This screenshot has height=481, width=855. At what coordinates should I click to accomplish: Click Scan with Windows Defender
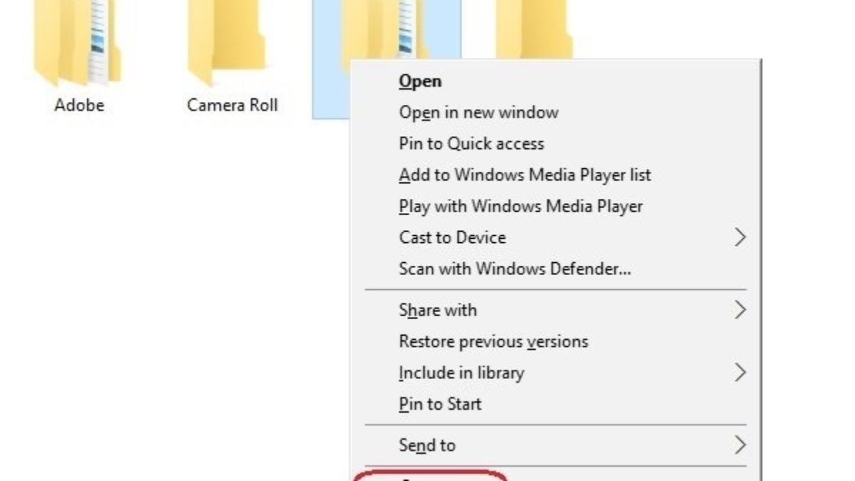pyautogui.click(x=514, y=269)
